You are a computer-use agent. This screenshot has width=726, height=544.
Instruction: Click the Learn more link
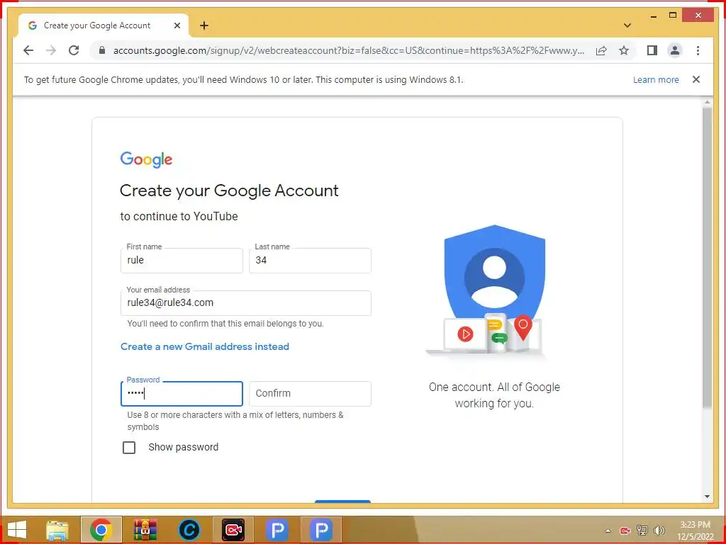pos(656,79)
